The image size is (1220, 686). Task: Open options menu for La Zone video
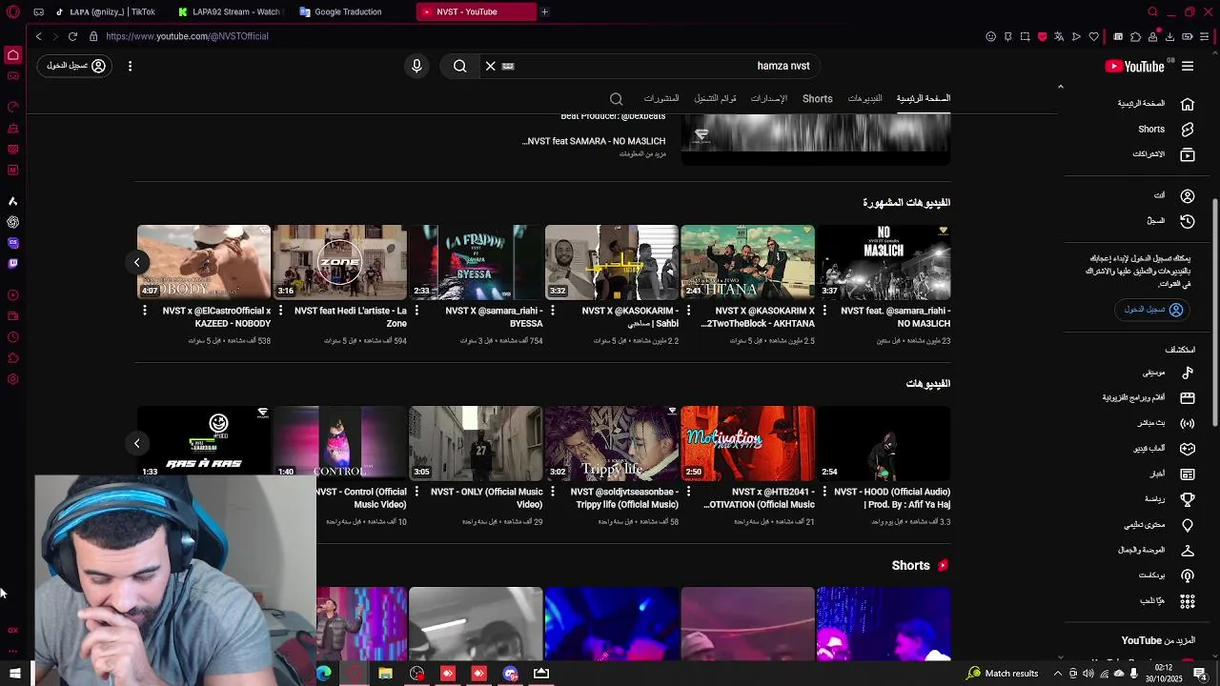coord(280,311)
